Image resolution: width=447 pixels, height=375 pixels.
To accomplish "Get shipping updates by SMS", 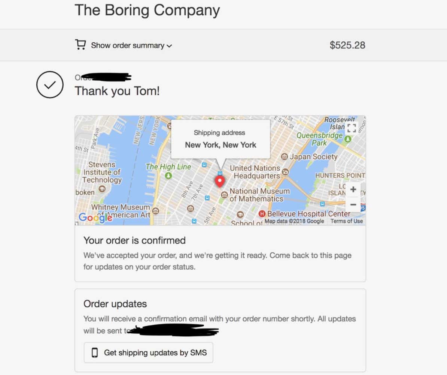I will [148, 352].
